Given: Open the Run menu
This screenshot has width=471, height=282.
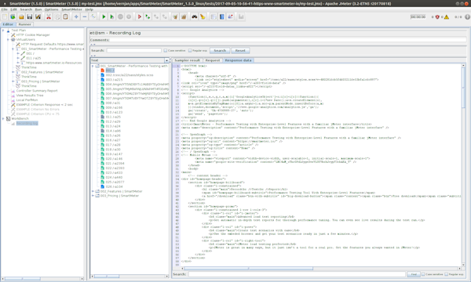Looking at the screenshot, I should [38, 9].
